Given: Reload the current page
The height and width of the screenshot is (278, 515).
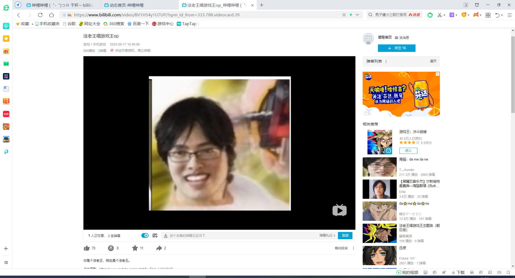Looking at the screenshot, I should click(x=40, y=15).
